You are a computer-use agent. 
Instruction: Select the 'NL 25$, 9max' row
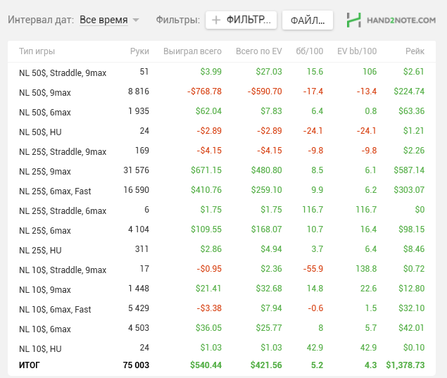222,171
